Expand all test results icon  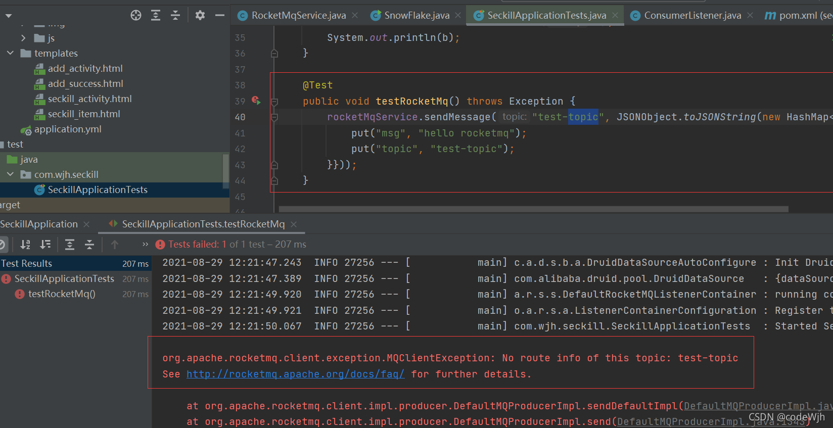[x=70, y=245]
